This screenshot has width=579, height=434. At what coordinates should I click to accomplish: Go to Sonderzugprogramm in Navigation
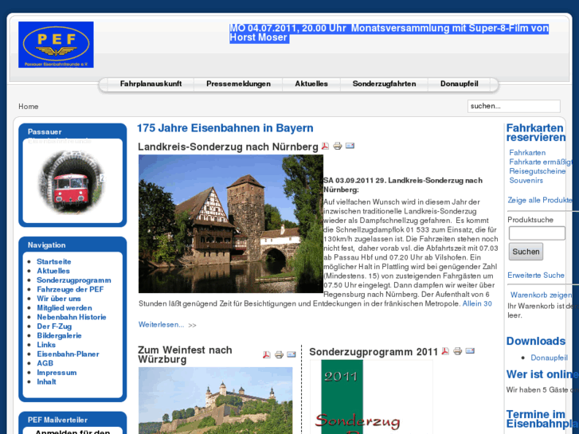click(x=74, y=280)
